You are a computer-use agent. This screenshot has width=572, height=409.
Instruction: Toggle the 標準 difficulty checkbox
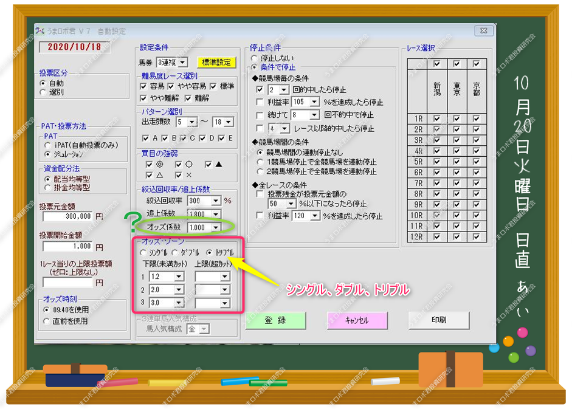(213, 86)
